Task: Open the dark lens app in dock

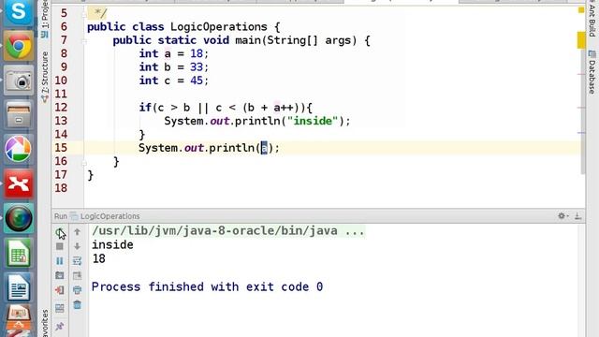Action: point(18,218)
